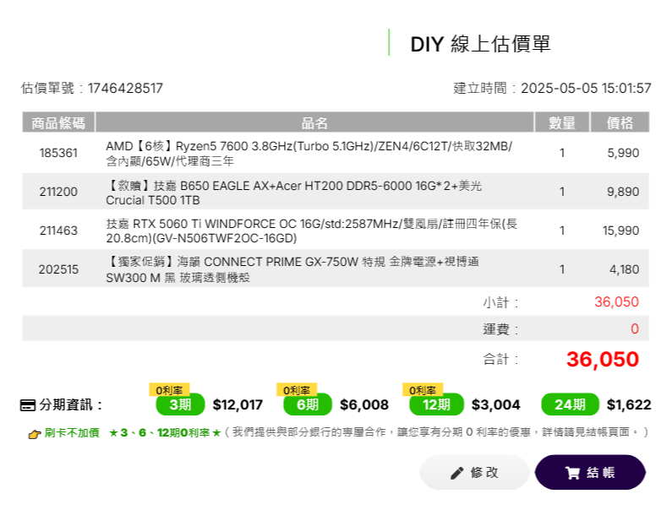Click the 0利率 tag above 12期
The image size is (672, 510).
pyautogui.click(x=423, y=389)
